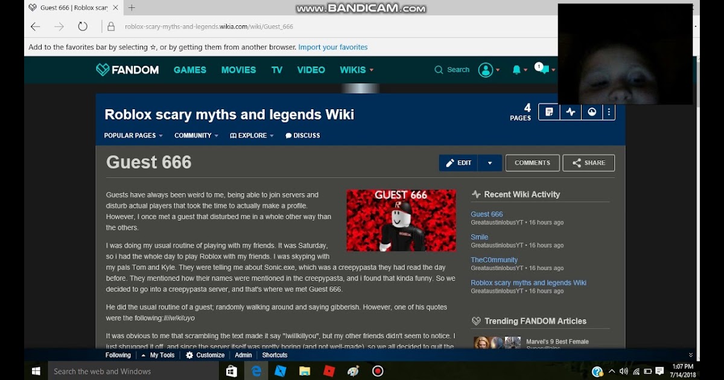Open the more options vertical dots

609,112
